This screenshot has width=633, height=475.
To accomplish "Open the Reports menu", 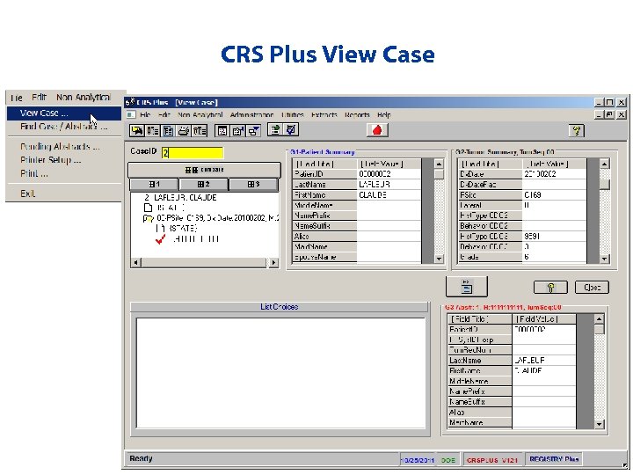I will tap(357, 114).
